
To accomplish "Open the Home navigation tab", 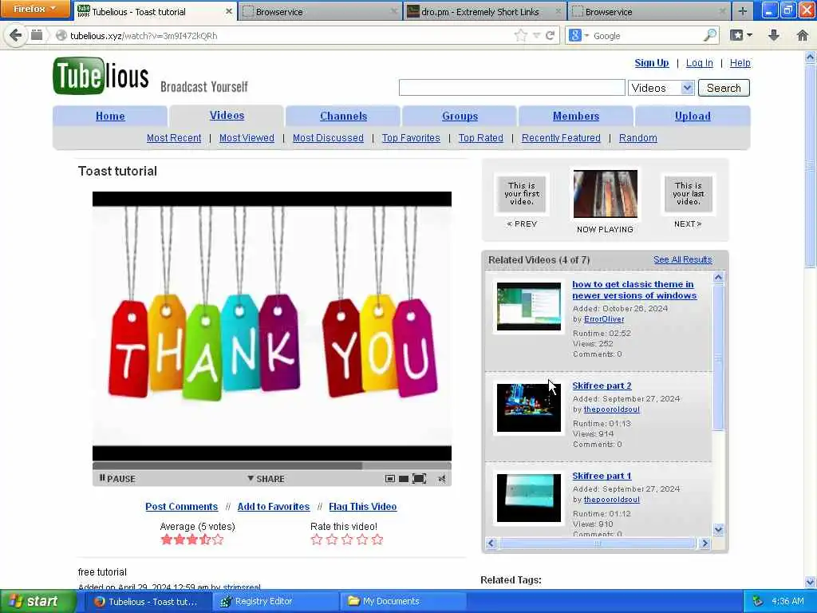I will click(x=110, y=116).
